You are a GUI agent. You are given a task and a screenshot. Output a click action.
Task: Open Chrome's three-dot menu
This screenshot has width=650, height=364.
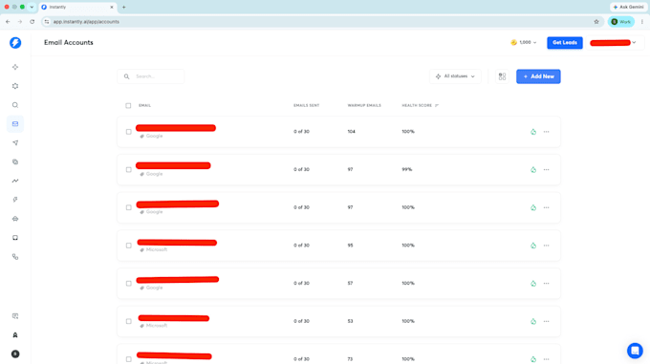click(x=642, y=22)
